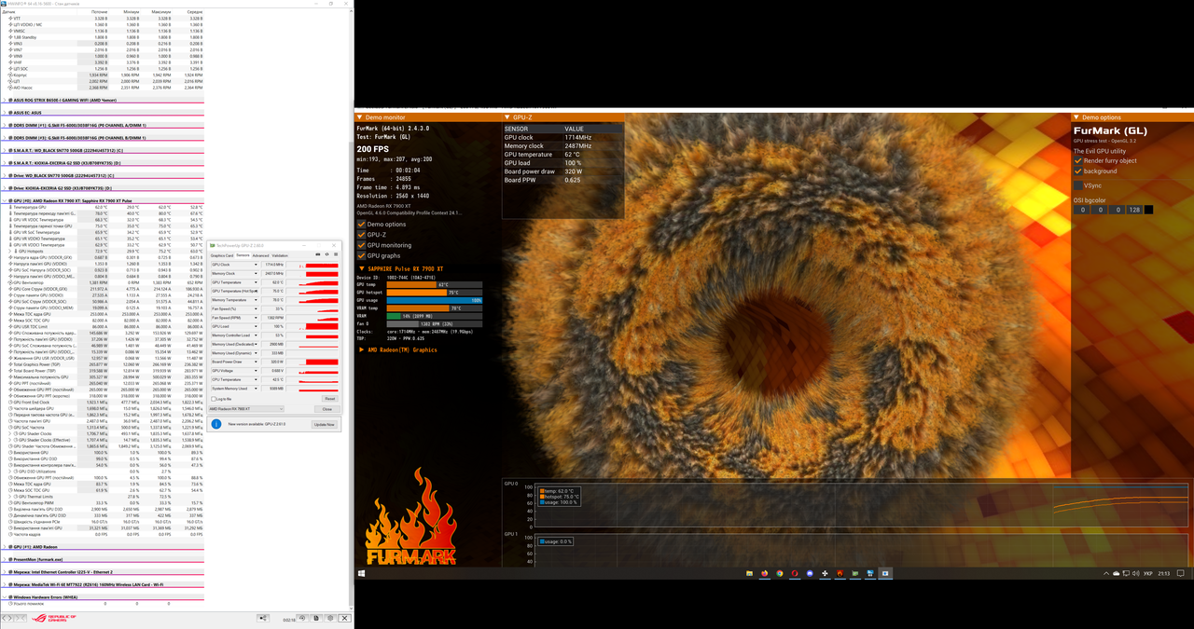Enable VSync checkbox
This screenshot has height=629, width=1194.
pyautogui.click(x=1078, y=185)
